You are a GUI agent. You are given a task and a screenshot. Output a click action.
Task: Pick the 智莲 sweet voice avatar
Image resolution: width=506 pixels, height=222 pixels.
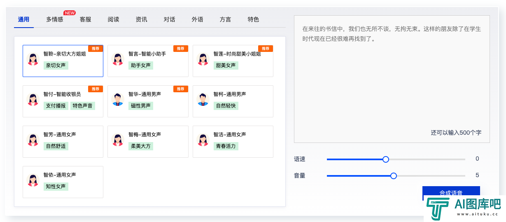click(203, 59)
